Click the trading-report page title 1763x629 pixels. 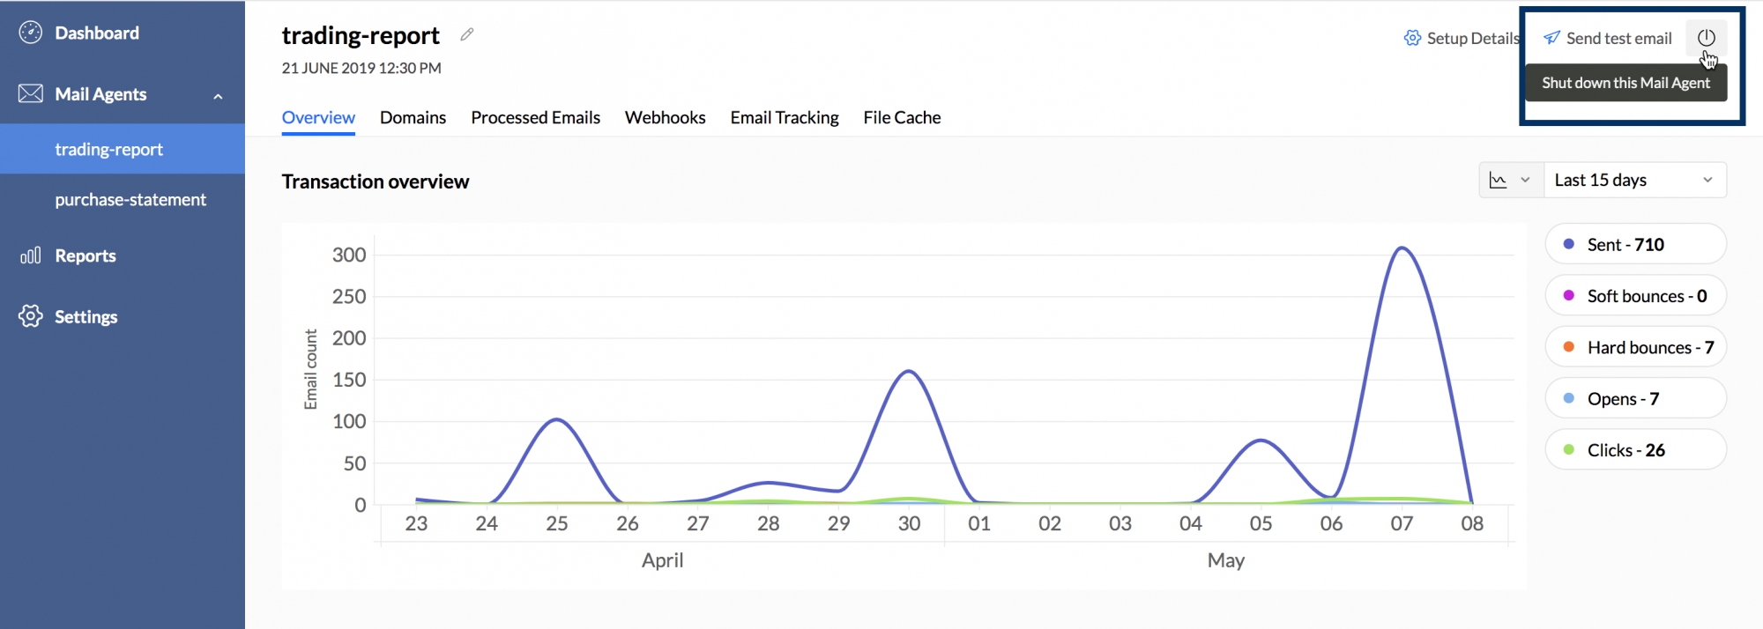361,35
